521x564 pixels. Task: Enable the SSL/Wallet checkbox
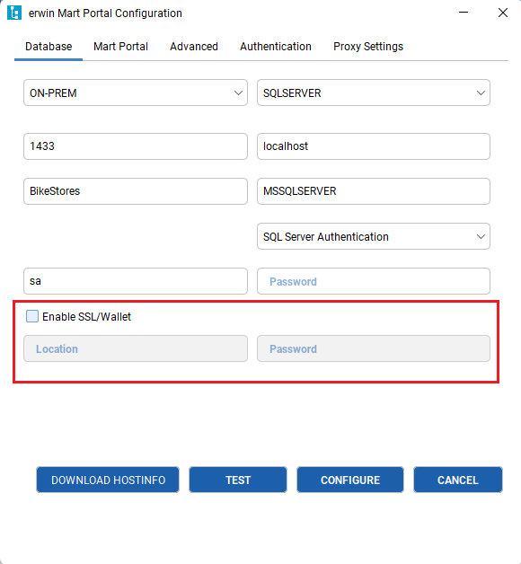click(32, 316)
